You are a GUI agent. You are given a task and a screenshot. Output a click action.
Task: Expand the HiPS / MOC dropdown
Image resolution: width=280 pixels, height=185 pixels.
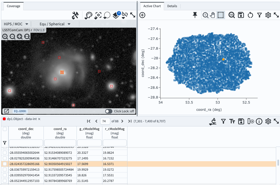pyautogui.click(x=16, y=24)
